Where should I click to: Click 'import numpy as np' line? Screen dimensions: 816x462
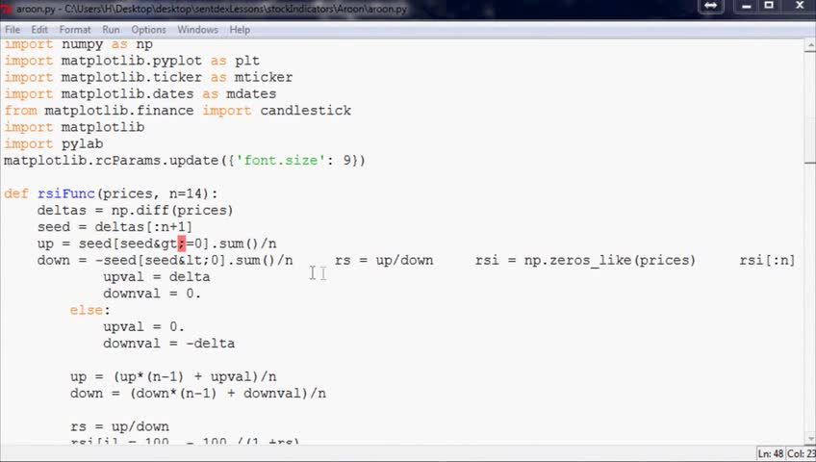point(79,44)
